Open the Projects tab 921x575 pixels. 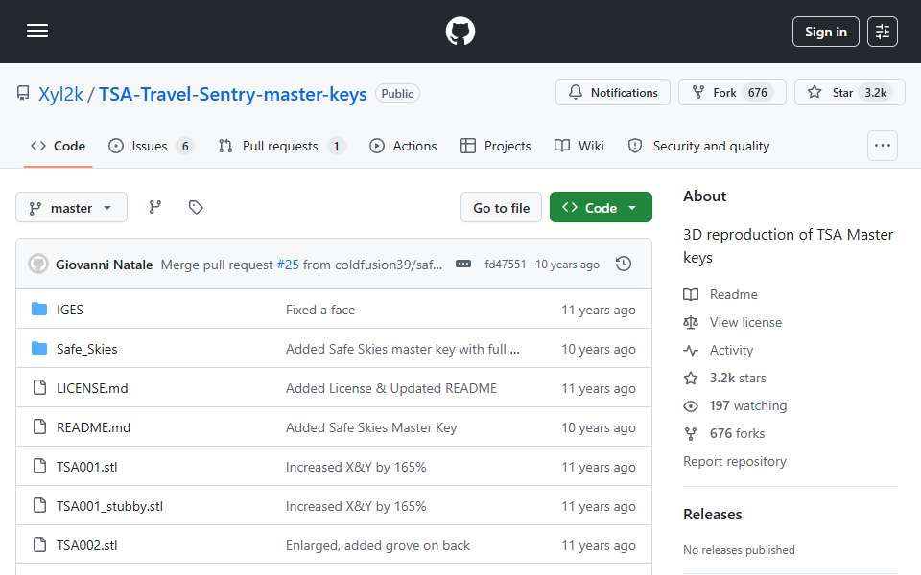(496, 146)
